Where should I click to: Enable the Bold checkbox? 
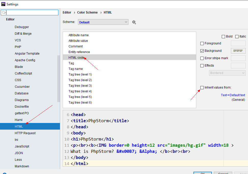[223, 36]
